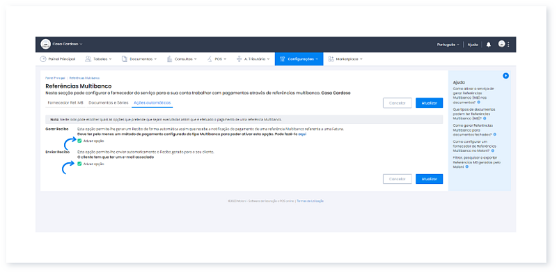
Task: Follow the 'aqui' link under Gerar Recibo
Action: point(302,134)
